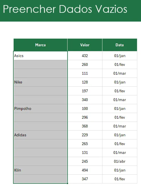This screenshot has width=141, height=186.
Task: Select the cell with value 245
Action: click(x=85, y=161)
